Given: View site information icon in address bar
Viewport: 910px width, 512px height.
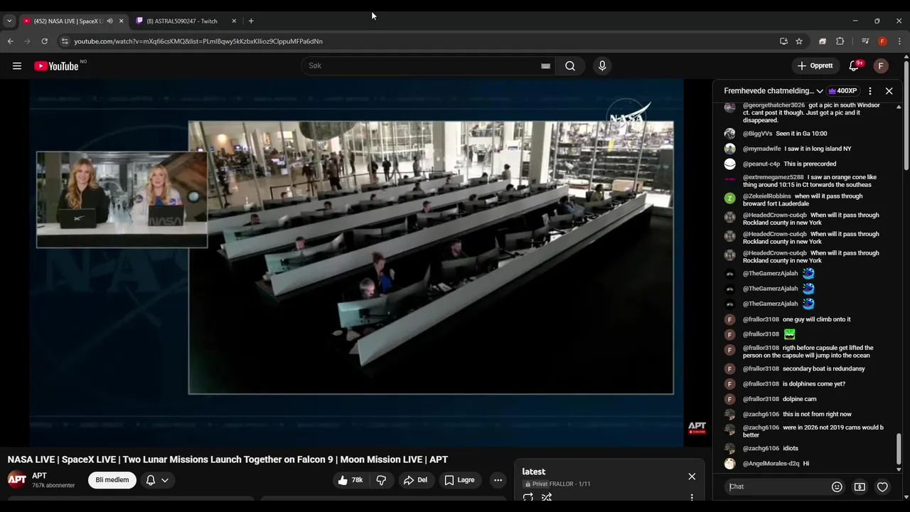Looking at the screenshot, I should (65, 41).
